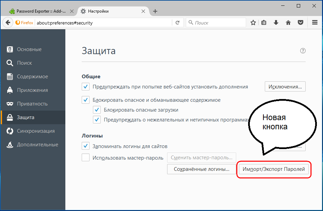Open Сохранённые логины button
The height and width of the screenshot is (211, 323).
[x=201, y=169]
